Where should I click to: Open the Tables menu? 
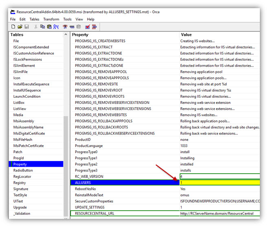pos(34,19)
